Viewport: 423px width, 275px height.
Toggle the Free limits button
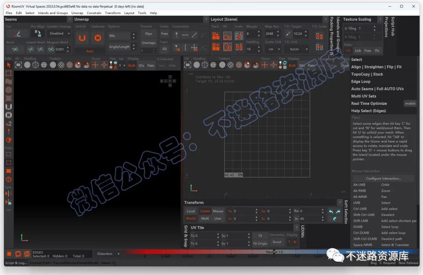(164, 34)
